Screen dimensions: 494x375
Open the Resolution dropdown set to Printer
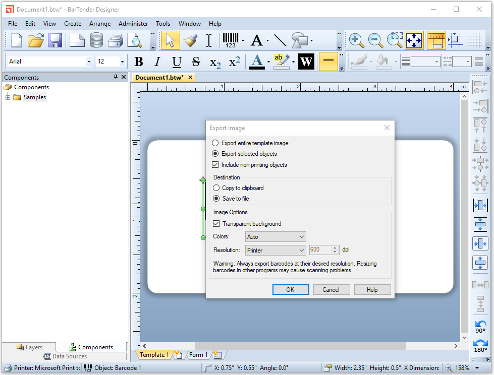tap(276, 250)
